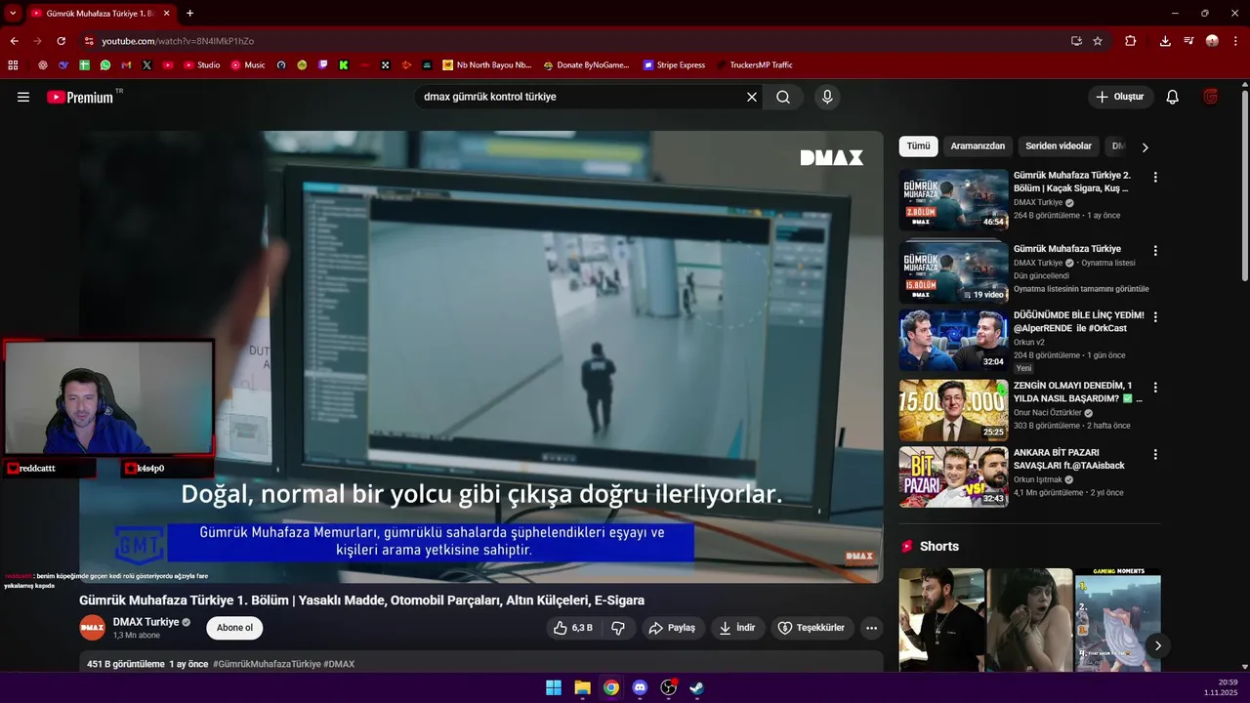The width and height of the screenshot is (1250, 703).
Task: Like the video showing 6,3 B
Action: tap(573, 628)
